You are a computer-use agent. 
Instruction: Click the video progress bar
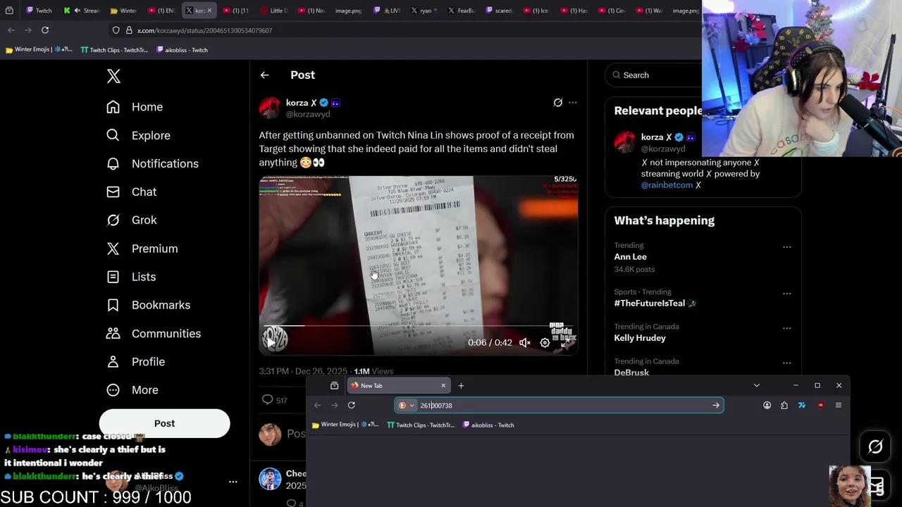pyautogui.click(x=419, y=326)
